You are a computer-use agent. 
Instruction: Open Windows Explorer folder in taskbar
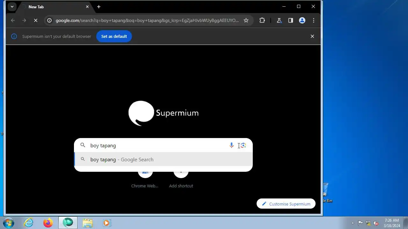(88, 223)
